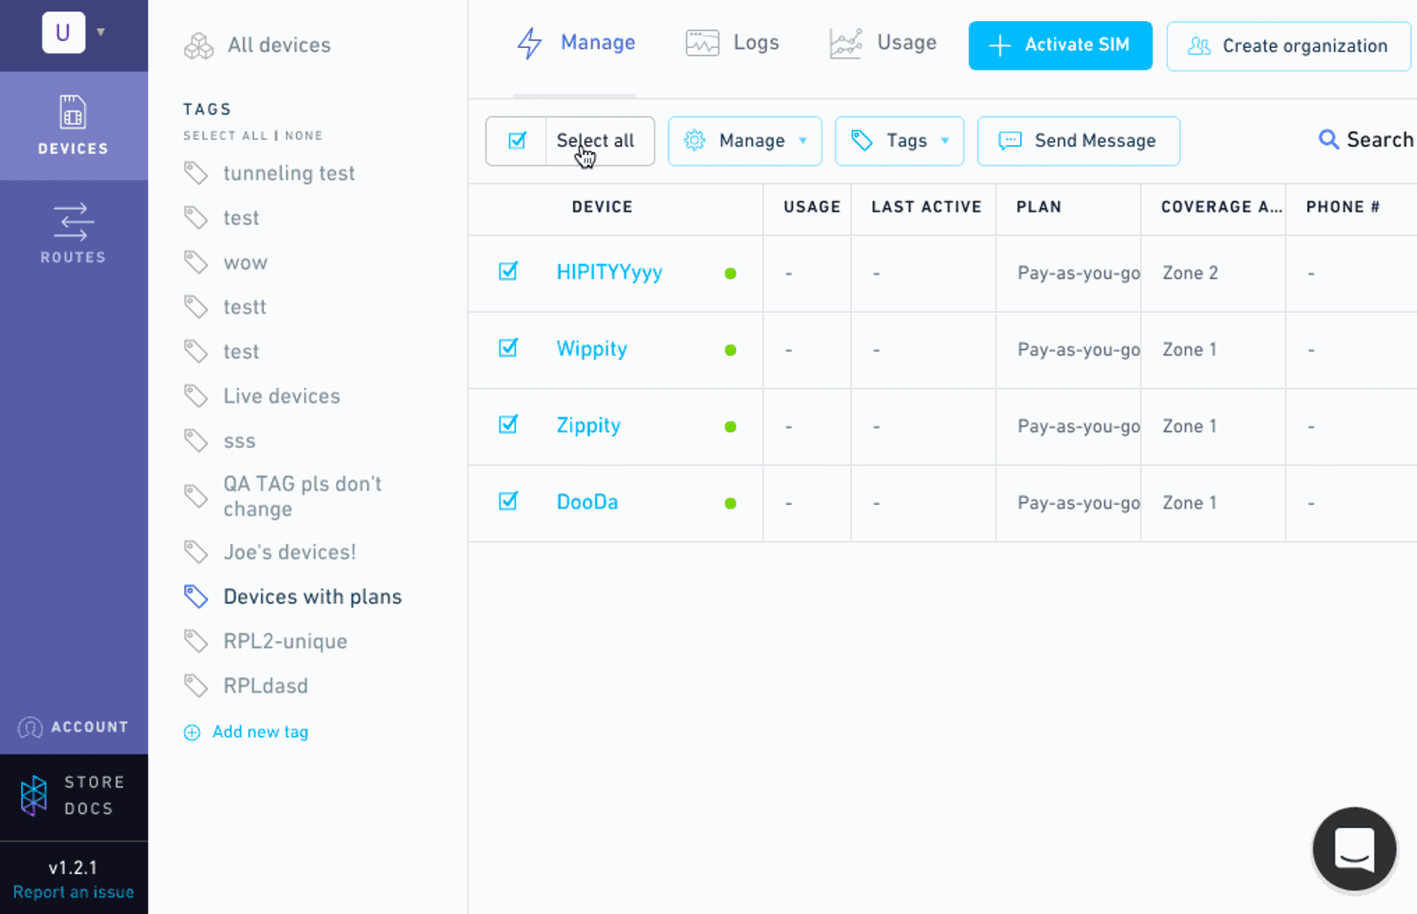The height and width of the screenshot is (914, 1417).
Task: Open Account from the sidebar
Action: tap(74, 727)
